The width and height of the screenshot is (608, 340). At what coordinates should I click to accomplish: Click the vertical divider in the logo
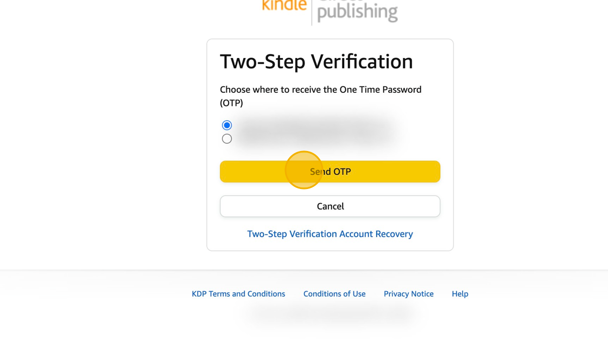click(312, 12)
